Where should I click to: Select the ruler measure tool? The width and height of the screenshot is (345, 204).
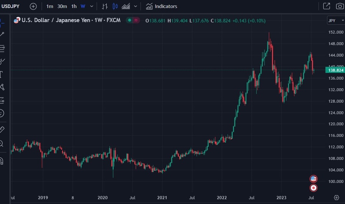tap(2, 129)
